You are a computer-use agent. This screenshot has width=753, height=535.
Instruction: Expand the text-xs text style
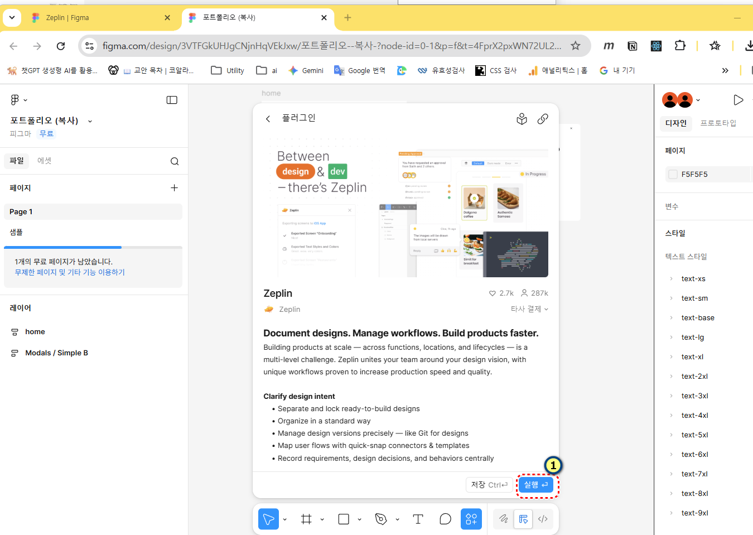671,279
